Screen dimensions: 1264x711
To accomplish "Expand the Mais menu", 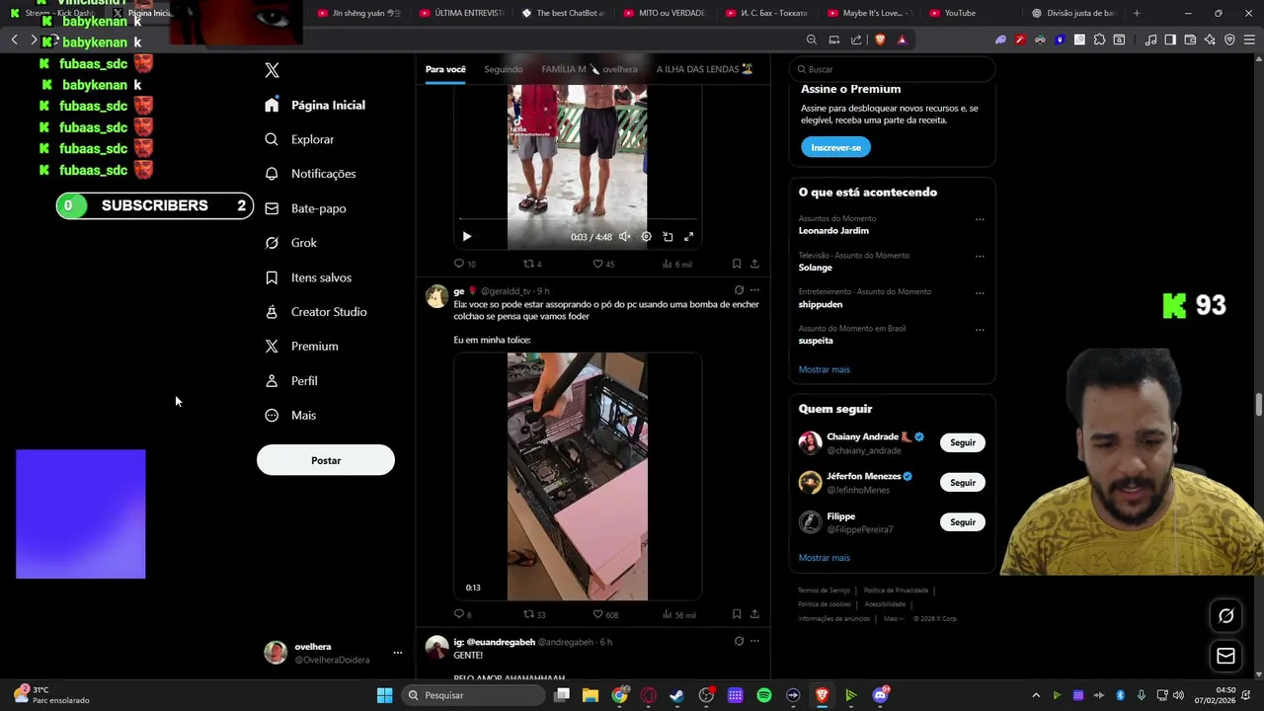I will pos(291,416).
